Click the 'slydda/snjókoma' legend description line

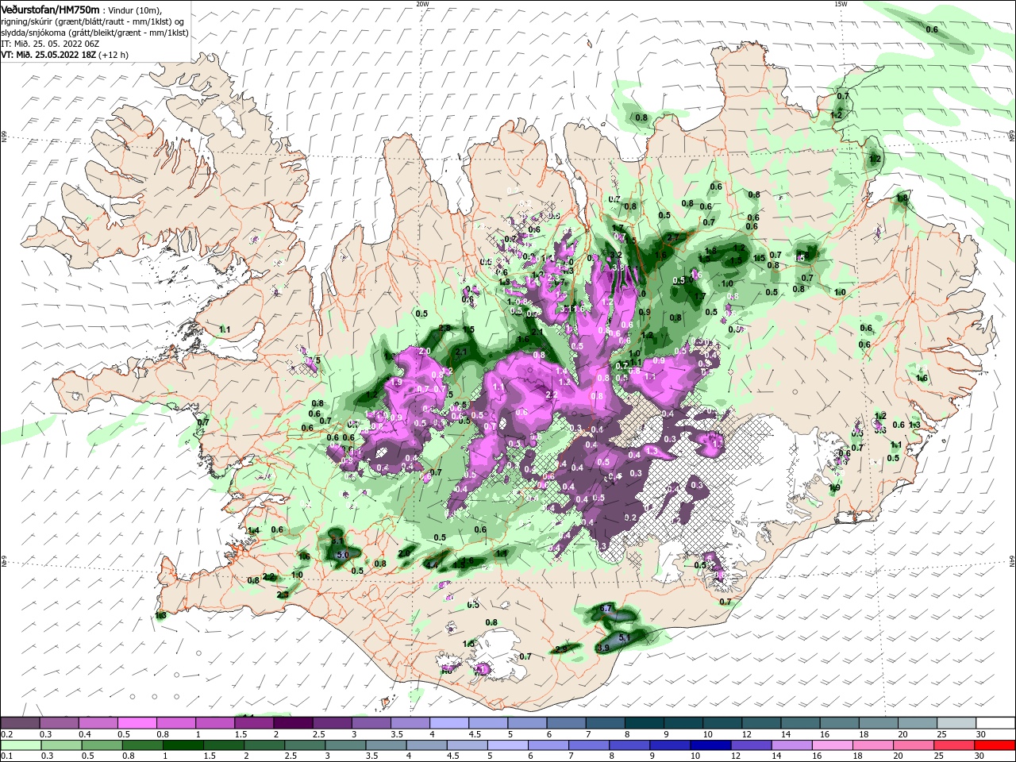(x=94, y=33)
